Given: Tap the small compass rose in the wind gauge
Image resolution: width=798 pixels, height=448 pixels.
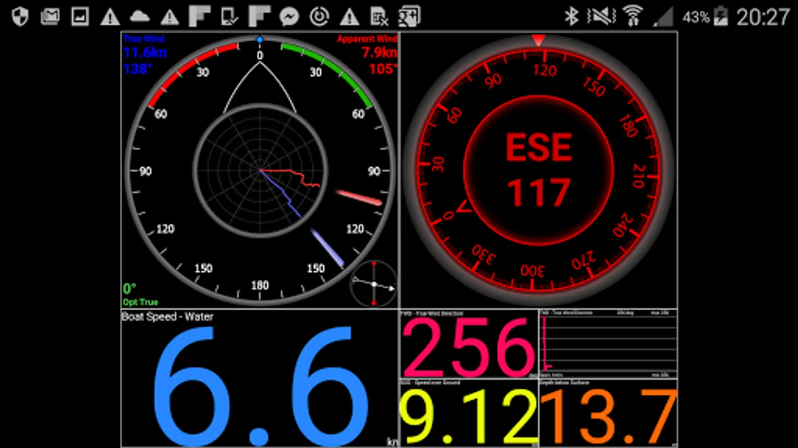Looking at the screenshot, I should (x=374, y=284).
